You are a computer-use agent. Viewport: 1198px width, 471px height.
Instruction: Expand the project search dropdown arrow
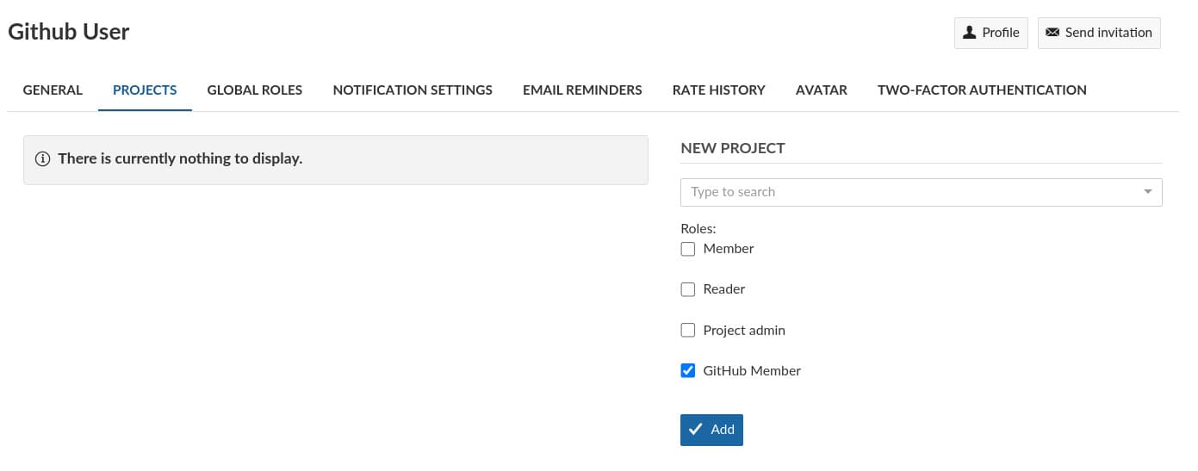[1147, 192]
